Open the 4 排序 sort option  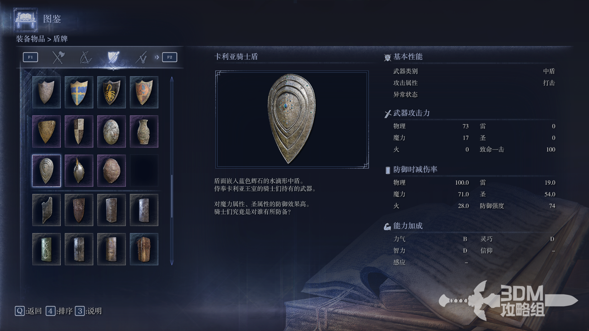click(x=59, y=311)
